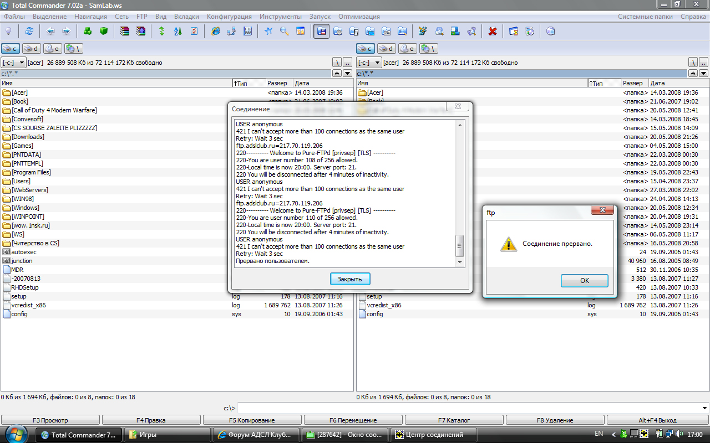
Task: Open the FTP menu
Action: click(x=142, y=17)
